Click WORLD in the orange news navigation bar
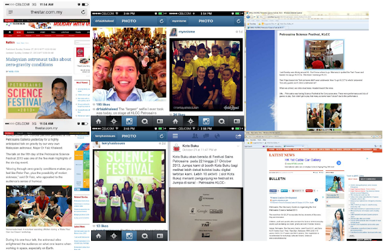This screenshot has width=386, height=251. [x=296, y=149]
